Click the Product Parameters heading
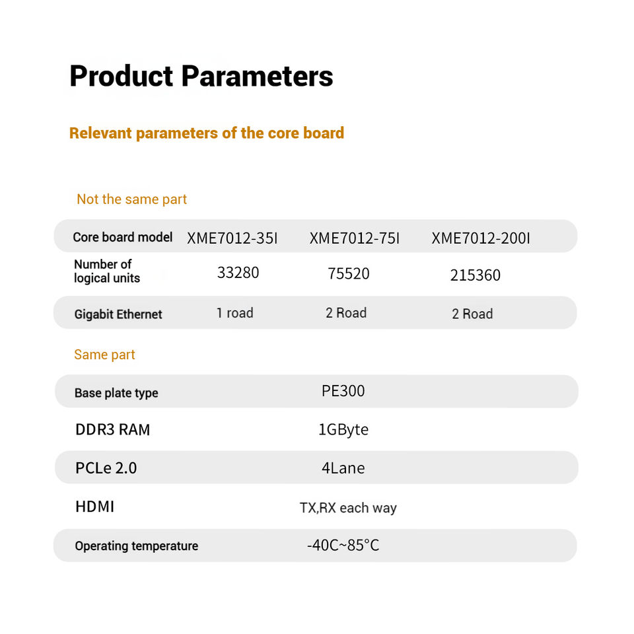This screenshot has width=634, height=634. coord(201,77)
